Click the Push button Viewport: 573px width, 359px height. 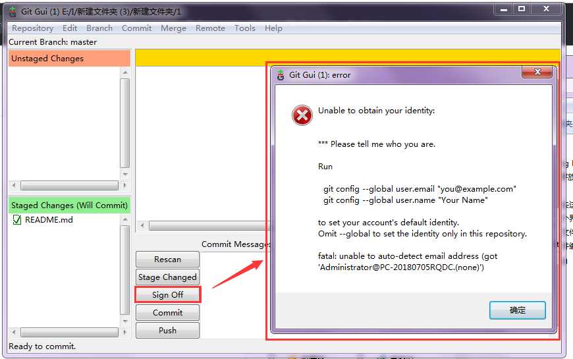point(167,330)
